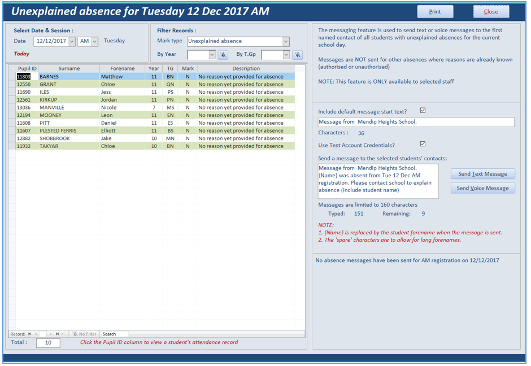Go to next record navigation arrow
The height and width of the screenshot is (366, 531).
[51, 334]
